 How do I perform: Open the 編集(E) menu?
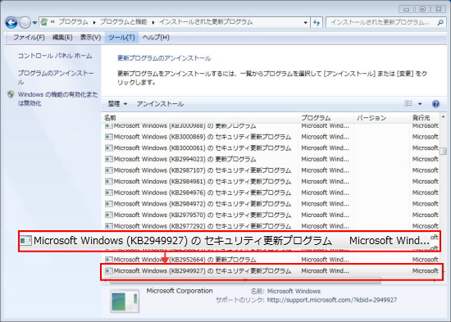pos(62,38)
